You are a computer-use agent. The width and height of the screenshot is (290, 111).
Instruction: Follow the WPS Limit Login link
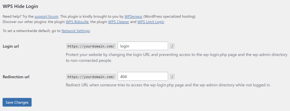pyautogui.click(x=151, y=22)
